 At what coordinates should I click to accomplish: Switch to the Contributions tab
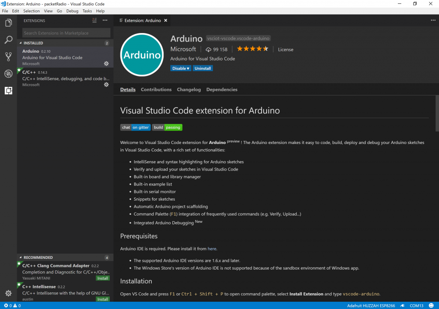click(156, 90)
